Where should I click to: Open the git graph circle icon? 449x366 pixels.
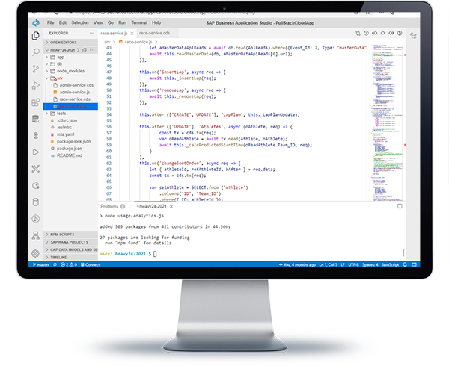[35, 219]
